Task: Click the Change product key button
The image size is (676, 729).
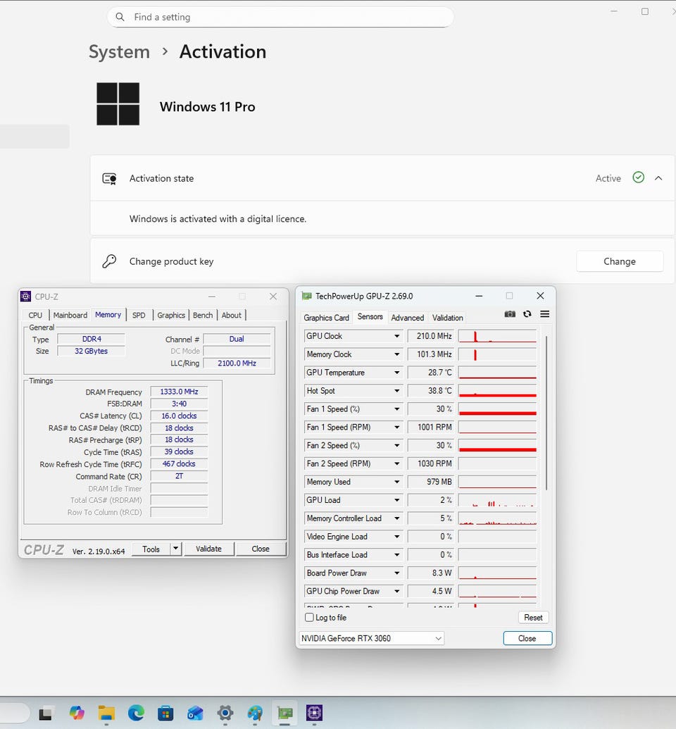Action: coord(619,261)
